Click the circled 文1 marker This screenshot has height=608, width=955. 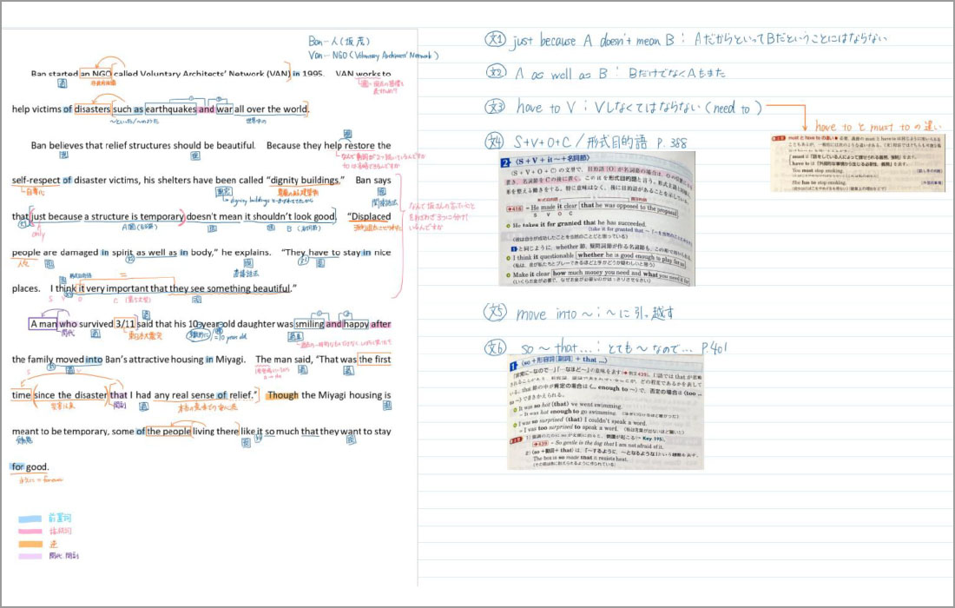tap(495, 40)
